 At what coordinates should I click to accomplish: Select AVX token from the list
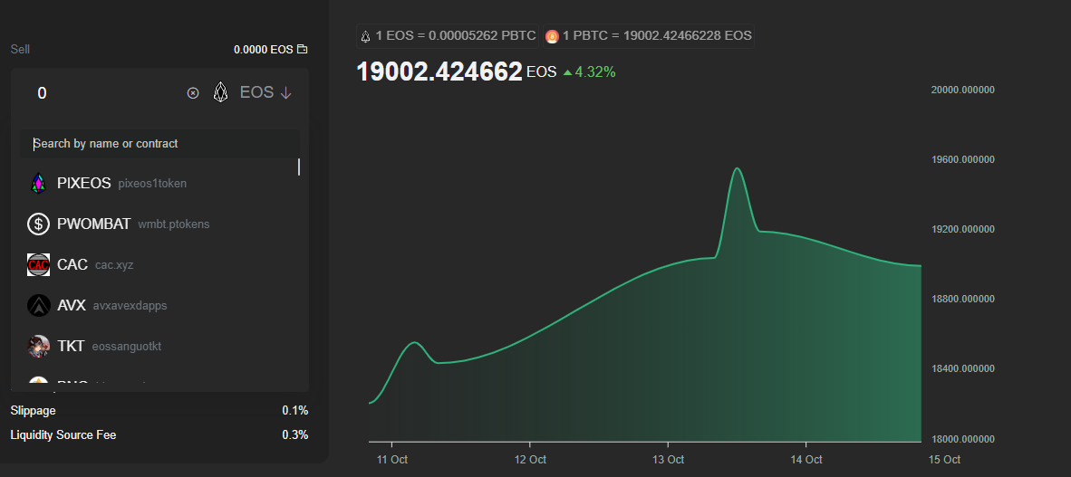coord(159,306)
